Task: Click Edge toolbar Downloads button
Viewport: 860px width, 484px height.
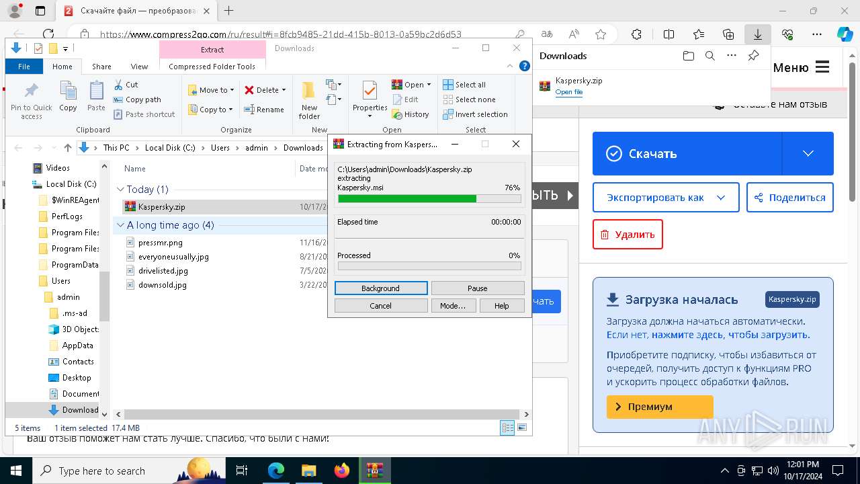Action: tap(757, 34)
